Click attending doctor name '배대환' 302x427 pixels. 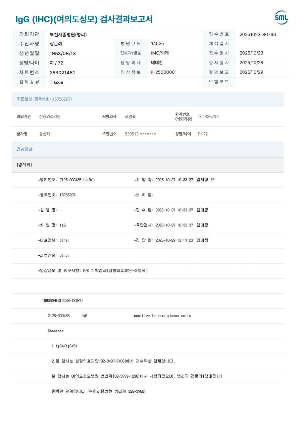coord(157,62)
